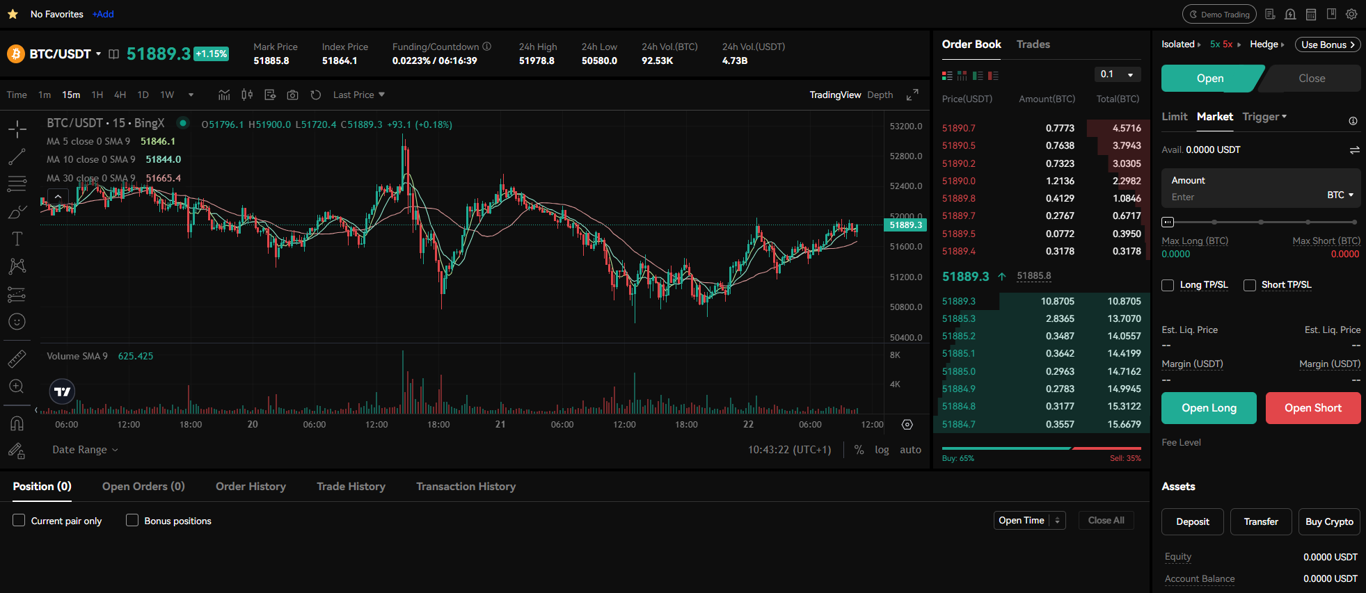This screenshot has width=1366, height=593.
Task: Show both buy and sell order book view
Action: [947, 75]
